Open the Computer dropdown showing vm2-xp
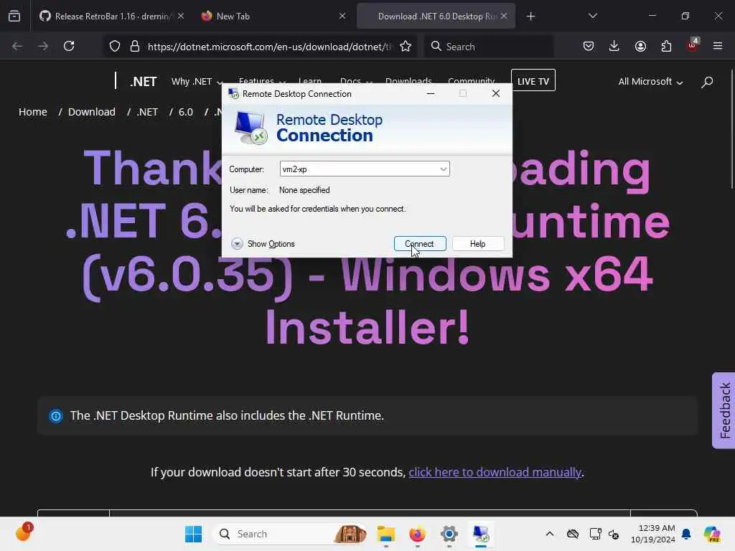The height and width of the screenshot is (551, 735). point(443,169)
